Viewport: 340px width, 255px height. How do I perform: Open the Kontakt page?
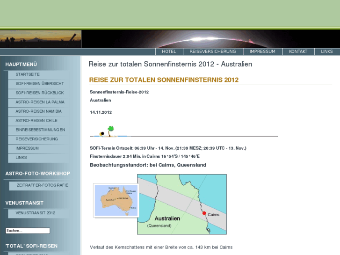(x=298, y=51)
